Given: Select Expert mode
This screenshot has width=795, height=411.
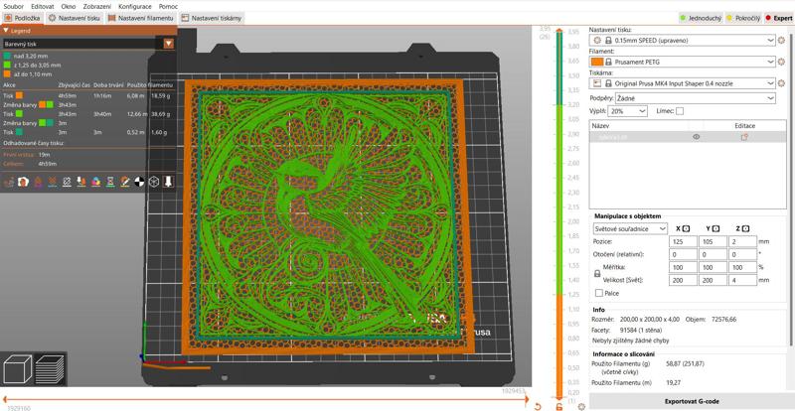Looking at the screenshot, I should click(779, 18).
